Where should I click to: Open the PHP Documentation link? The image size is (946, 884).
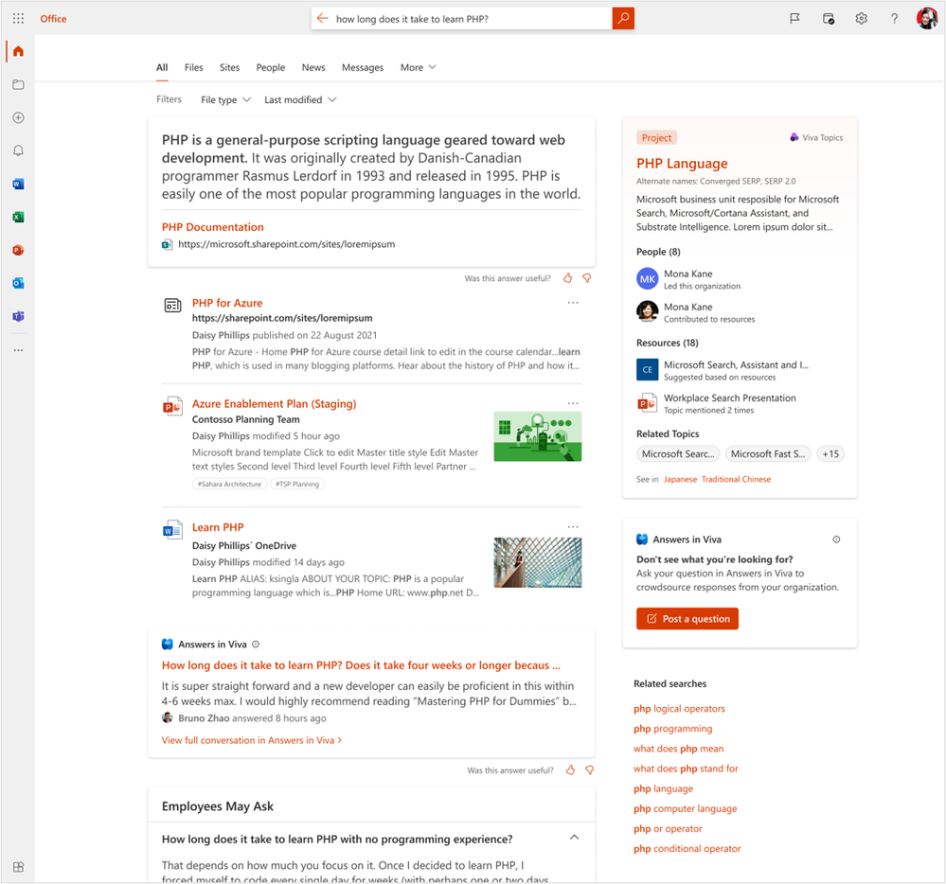[212, 227]
